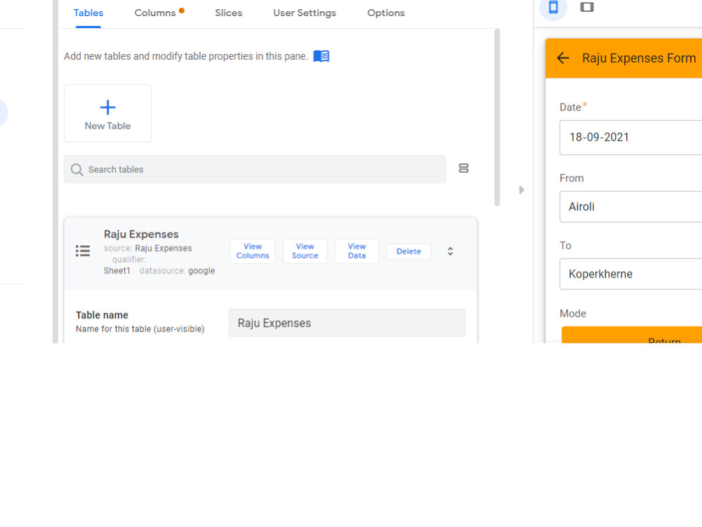Click the source: Raju Expenses text
The height and width of the screenshot is (527, 702).
(147, 248)
